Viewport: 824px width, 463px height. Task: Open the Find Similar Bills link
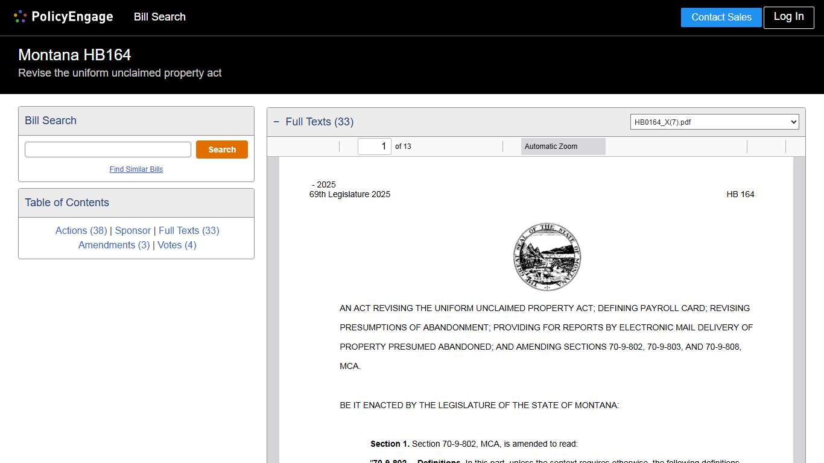pos(136,169)
